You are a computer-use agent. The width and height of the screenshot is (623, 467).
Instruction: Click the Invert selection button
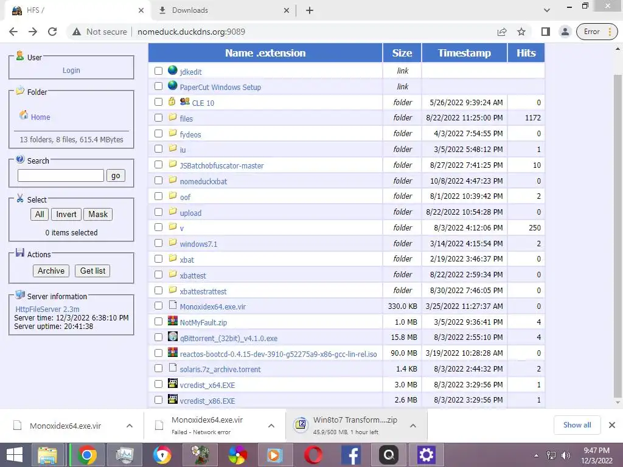(66, 215)
